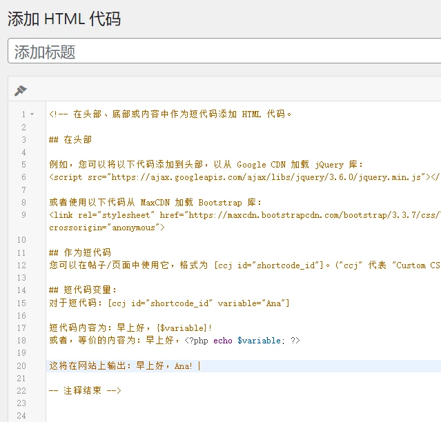Click the script src googleapis line

pos(245,177)
